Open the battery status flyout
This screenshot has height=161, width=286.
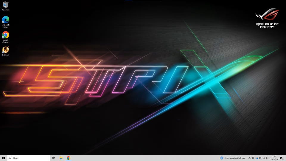click(x=260, y=158)
